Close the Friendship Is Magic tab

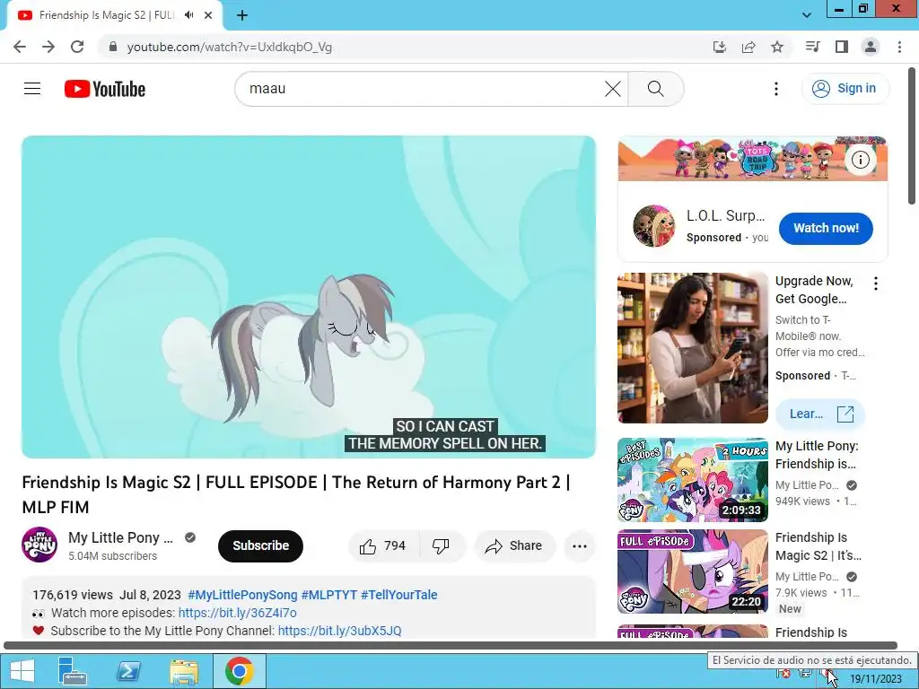208,15
